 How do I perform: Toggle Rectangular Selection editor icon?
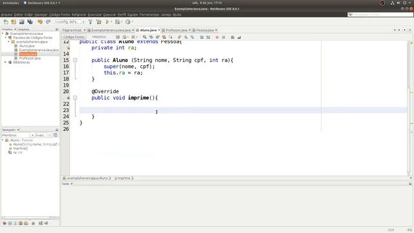[x=171, y=38]
